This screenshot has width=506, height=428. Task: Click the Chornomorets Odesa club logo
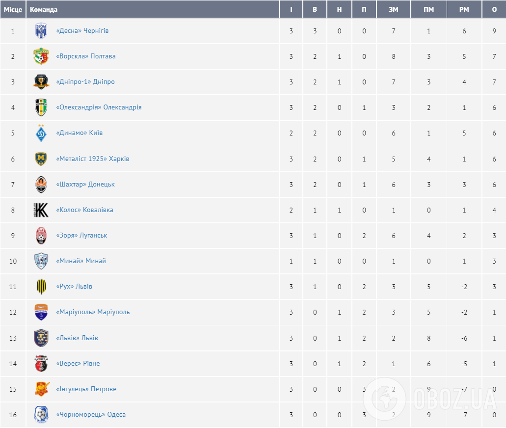click(x=41, y=415)
